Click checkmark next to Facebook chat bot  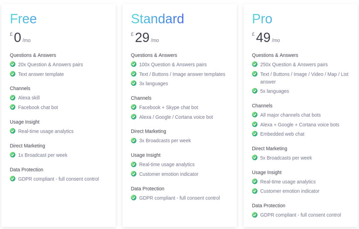[13, 107]
